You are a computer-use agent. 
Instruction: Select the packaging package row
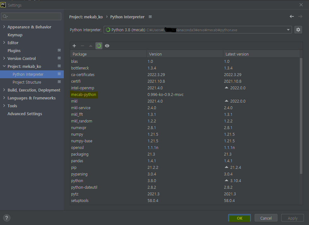[185, 154]
